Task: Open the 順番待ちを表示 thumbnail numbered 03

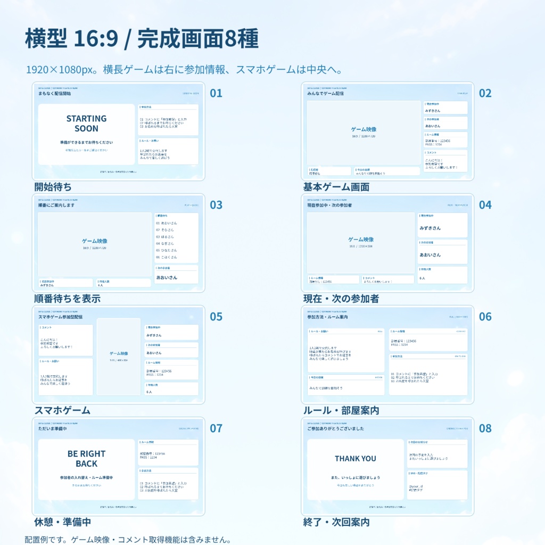Action: tap(119, 243)
